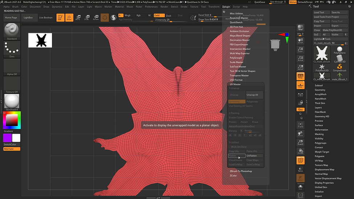The image size is (354, 199).
Task: Open the Zplugin menu
Action: pyautogui.click(x=226, y=7)
